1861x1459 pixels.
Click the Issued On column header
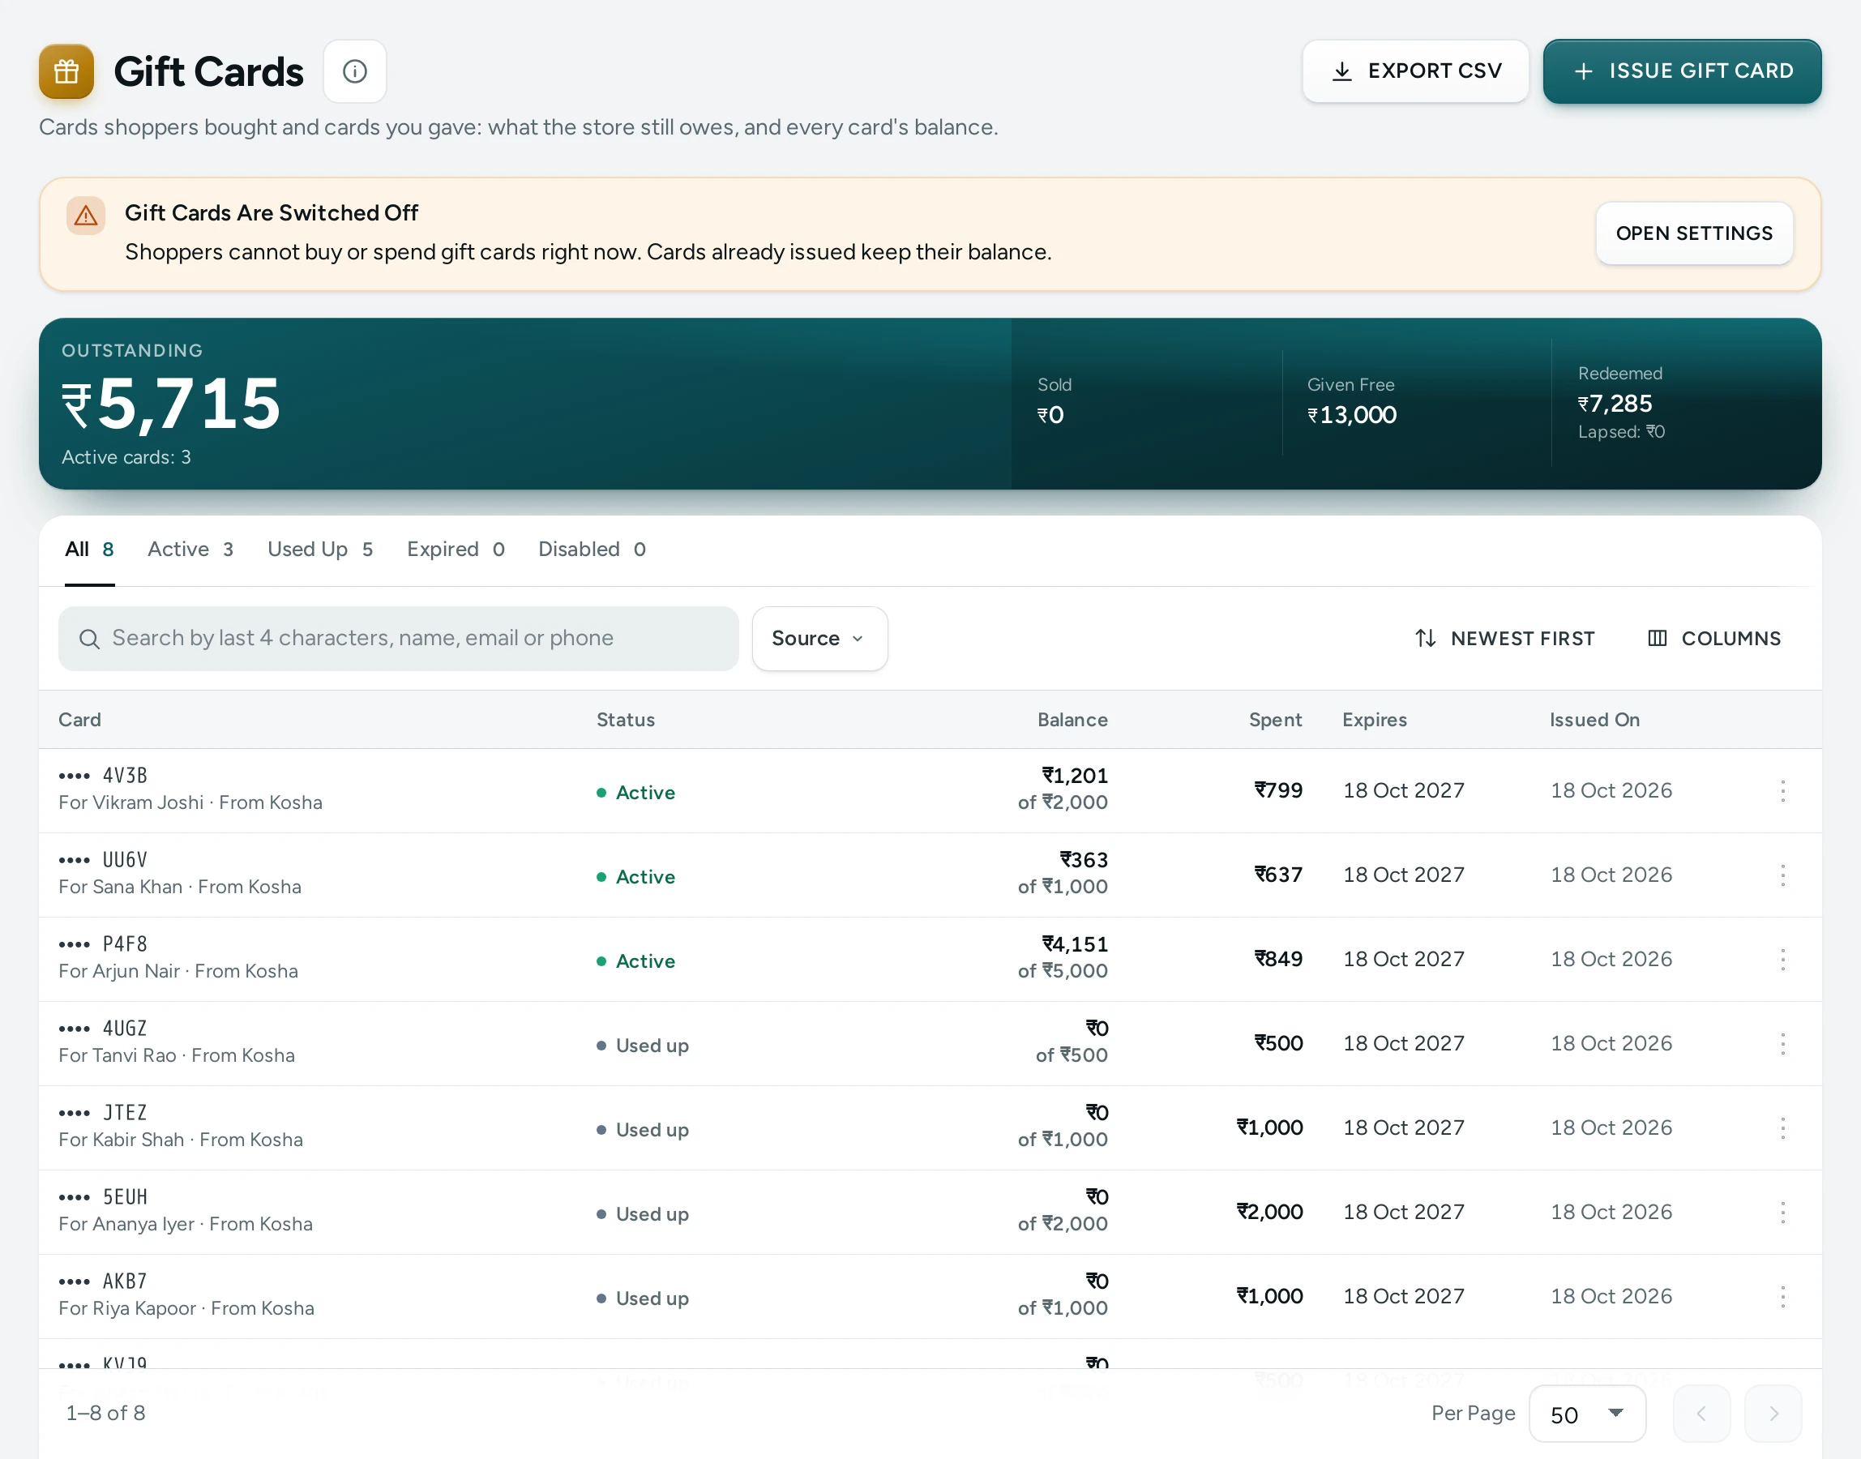click(x=1594, y=720)
